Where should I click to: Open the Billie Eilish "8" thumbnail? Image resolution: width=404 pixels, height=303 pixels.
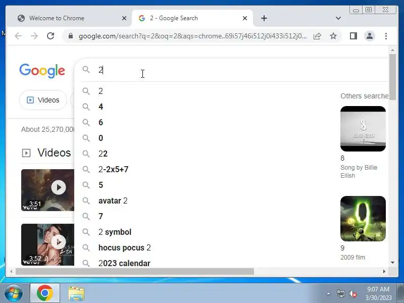pos(363,129)
